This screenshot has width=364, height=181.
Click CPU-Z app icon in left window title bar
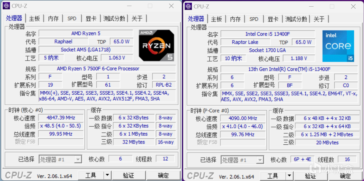(x=7, y=6)
